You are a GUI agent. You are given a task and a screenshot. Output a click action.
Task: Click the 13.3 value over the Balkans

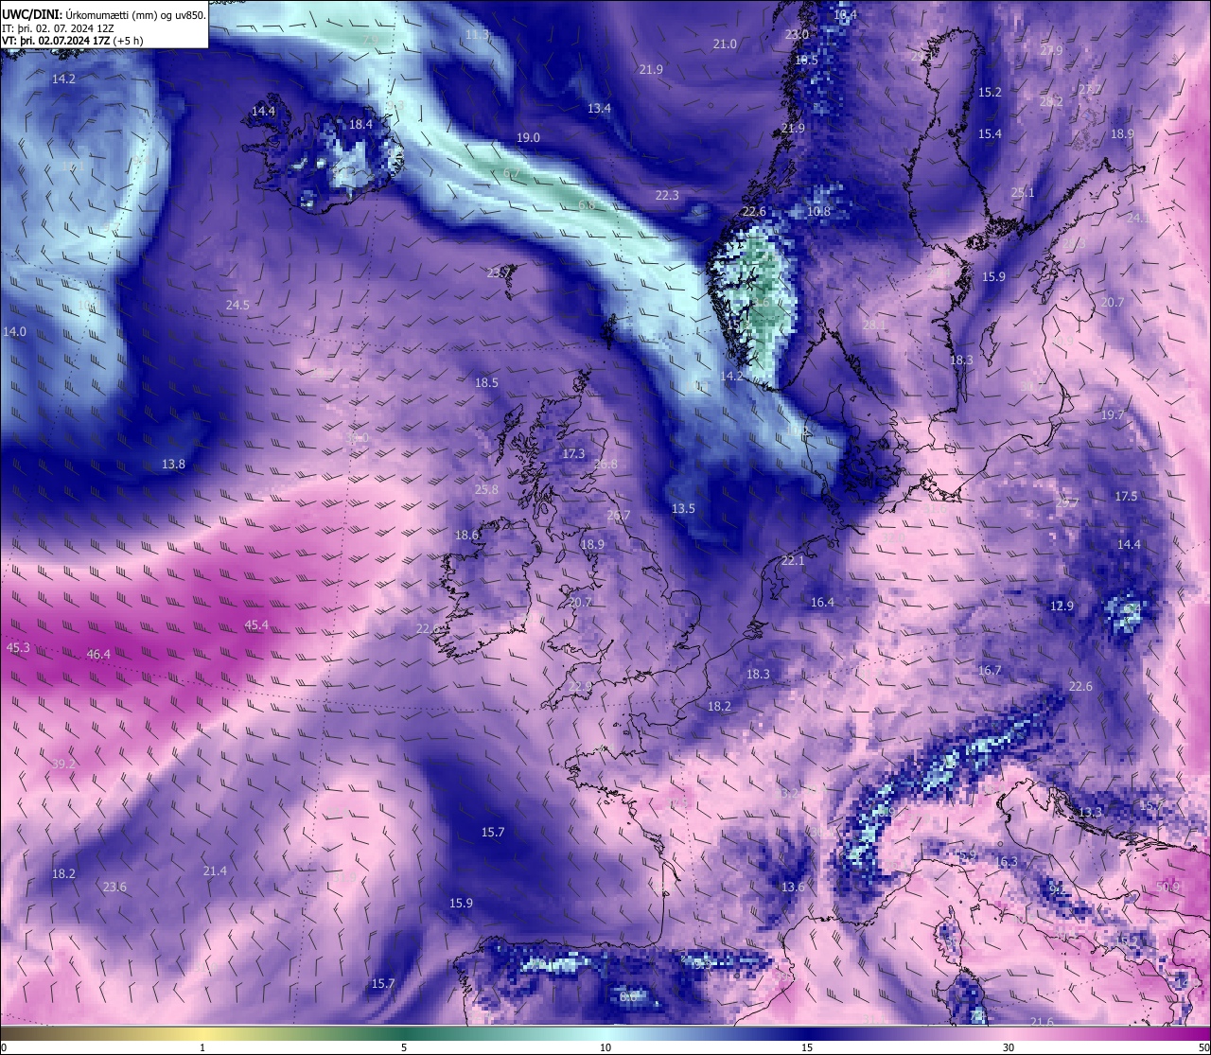(1090, 812)
